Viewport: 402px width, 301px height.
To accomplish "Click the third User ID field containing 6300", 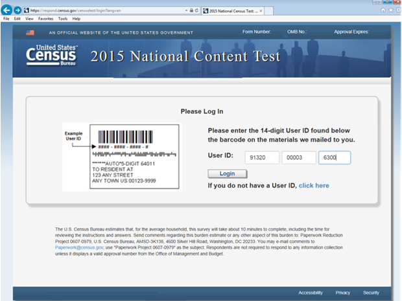I will click(335, 157).
